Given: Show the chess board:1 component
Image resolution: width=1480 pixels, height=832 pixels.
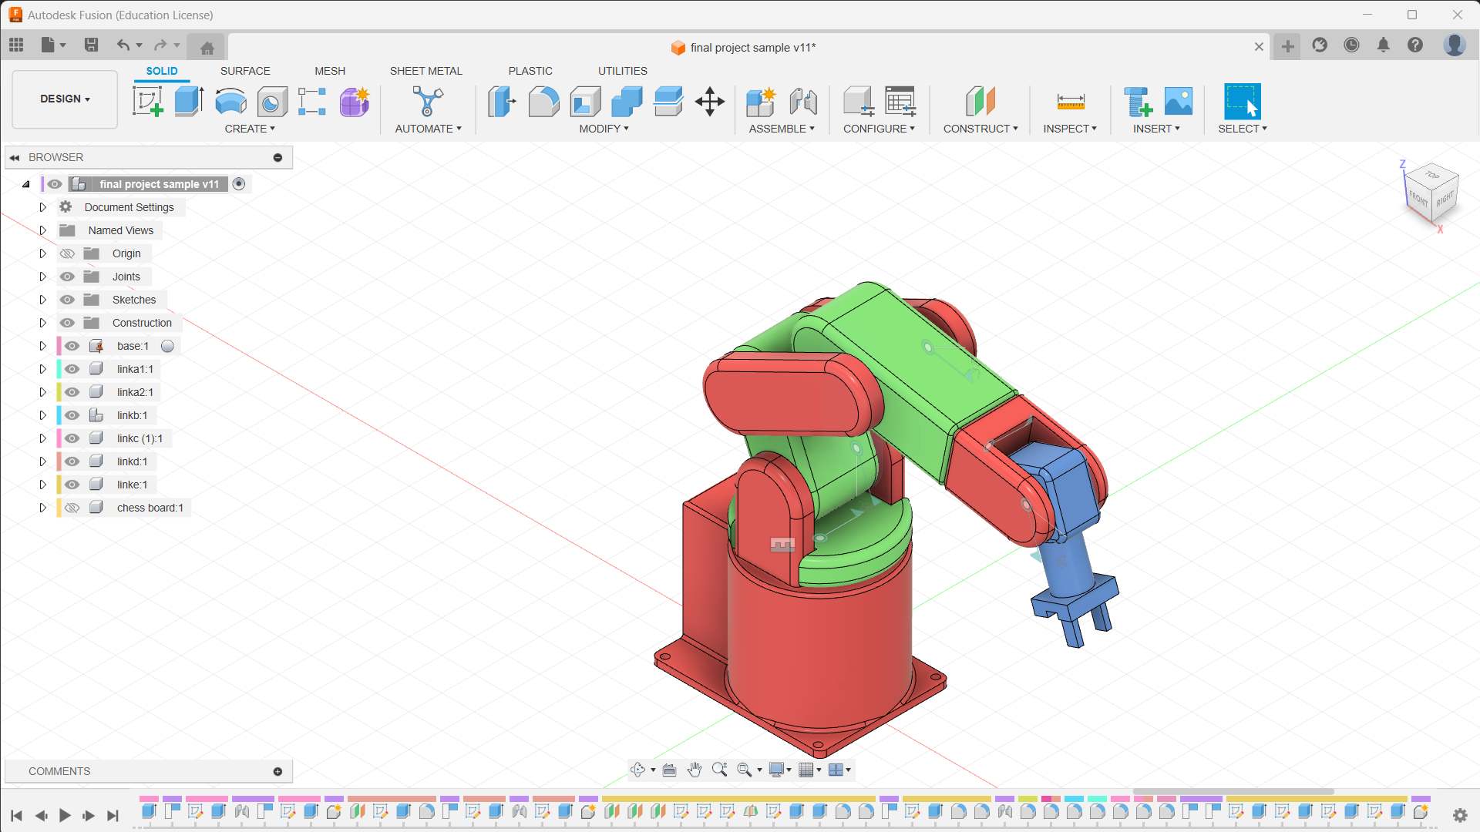Looking at the screenshot, I should tap(72, 508).
